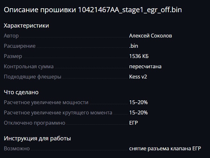Click the снятие разъема клапана ЕГР text
This screenshot has height=158, width=210.
click(x=165, y=149)
